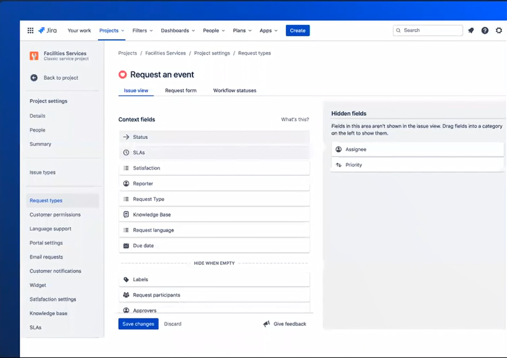The width and height of the screenshot is (507, 358).
Task: Switch to the Workflow statuses tab
Action: click(235, 91)
